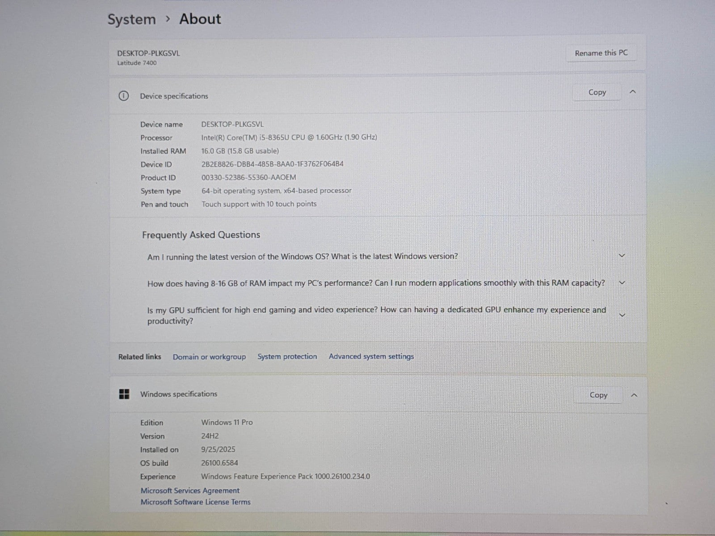The width and height of the screenshot is (715, 536).
Task: Copy the Device specifications
Action: point(597,92)
